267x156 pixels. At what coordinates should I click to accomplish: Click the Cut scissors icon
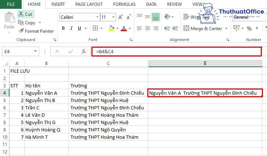click(21, 14)
